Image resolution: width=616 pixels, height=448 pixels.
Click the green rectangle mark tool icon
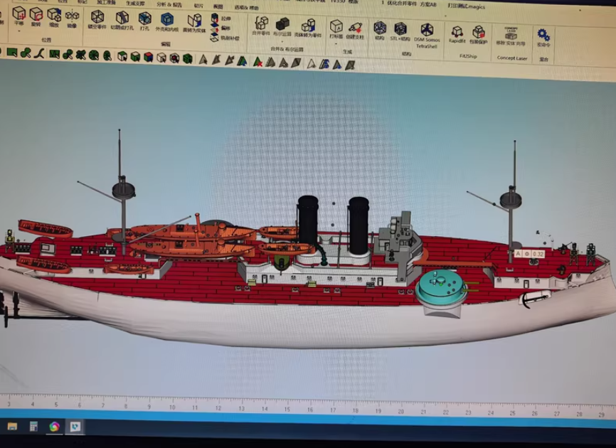click(12, 52)
